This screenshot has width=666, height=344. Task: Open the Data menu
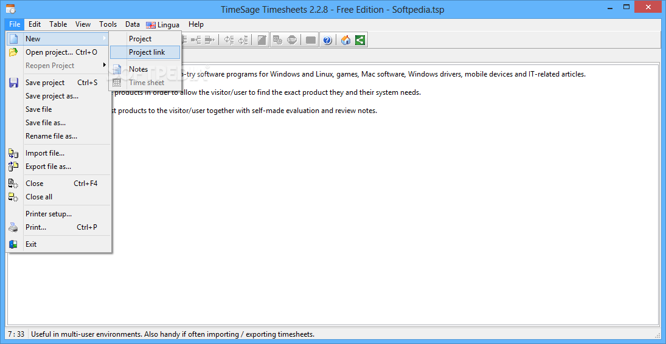[x=133, y=24]
